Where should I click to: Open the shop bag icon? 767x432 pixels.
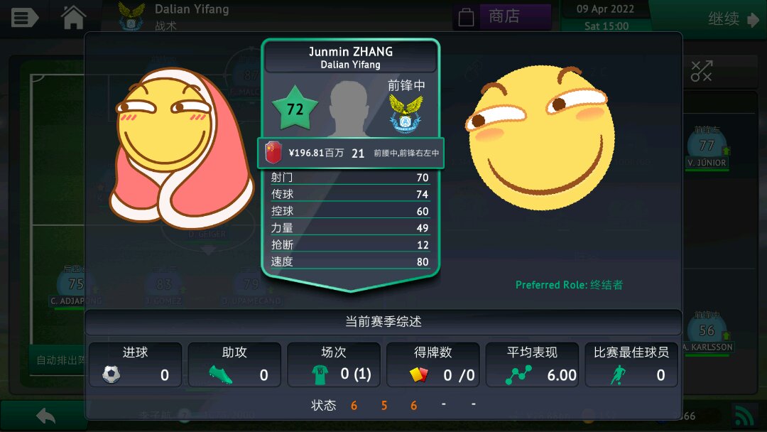(466, 17)
